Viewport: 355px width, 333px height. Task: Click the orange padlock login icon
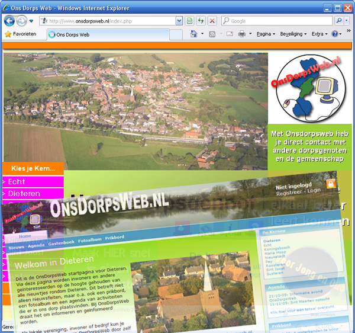331,183
